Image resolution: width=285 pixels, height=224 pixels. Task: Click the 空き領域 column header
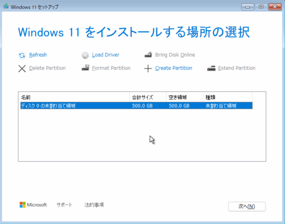(x=185, y=97)
